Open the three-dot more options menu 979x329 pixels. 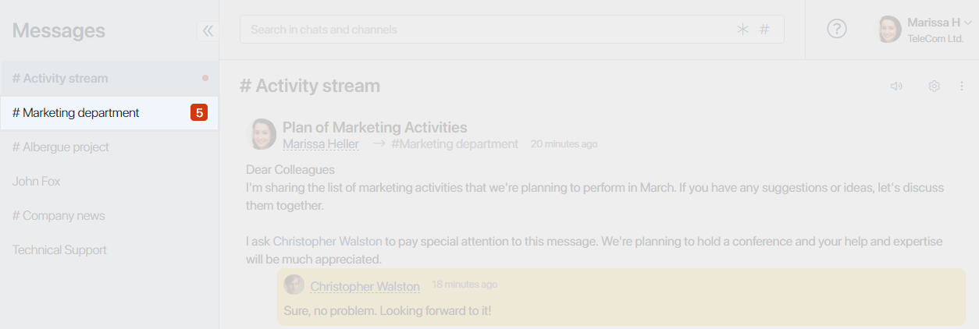(962, 87)
